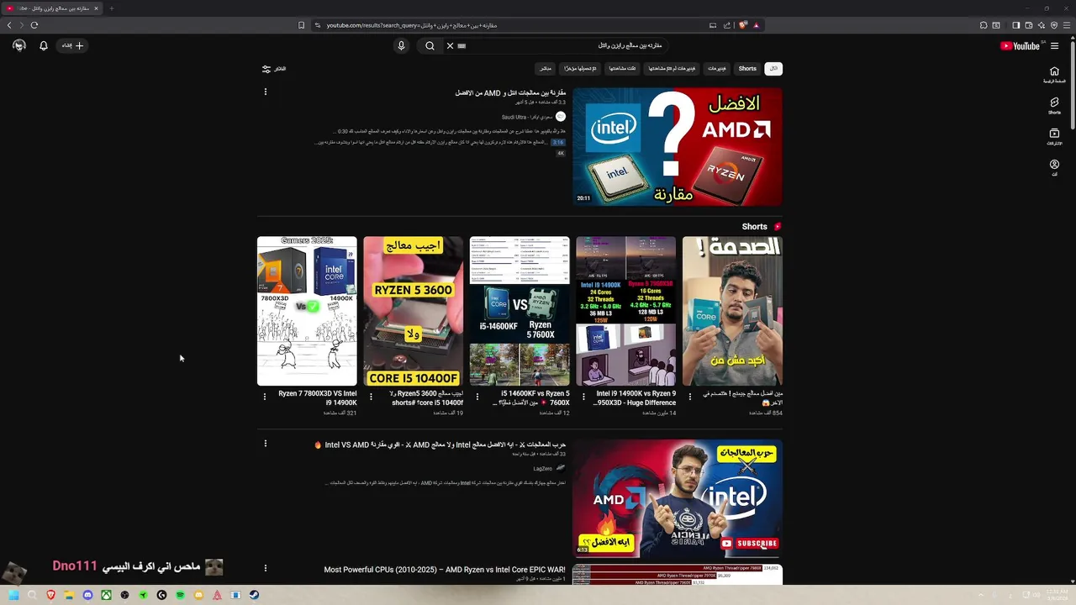Open the Ryzen 5 3600 vs i5 10400F short
This screenshot has height=605, width=1076.
(414, 311)
